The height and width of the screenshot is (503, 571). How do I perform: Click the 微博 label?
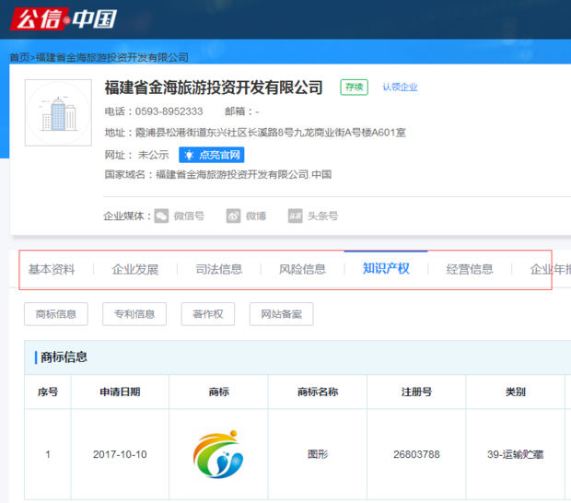coord(256,216)
